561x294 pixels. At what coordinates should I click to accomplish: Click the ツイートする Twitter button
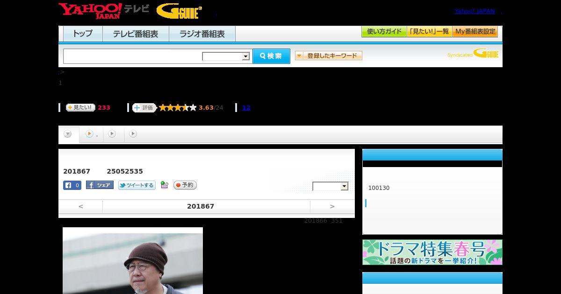coord(137,185)
